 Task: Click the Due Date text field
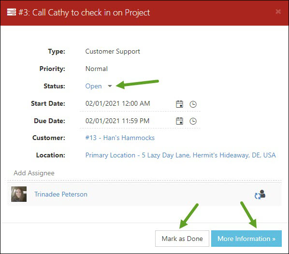pyautogui.click(x=127, y=121)
